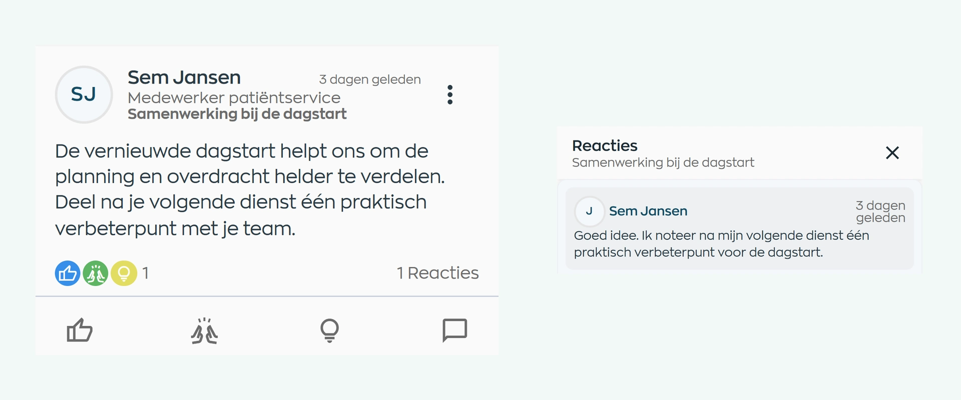961x400 pixels.
Task: Open the '1 Reacties' comments link
Action: pyautogui.click(x=437, y=273)
